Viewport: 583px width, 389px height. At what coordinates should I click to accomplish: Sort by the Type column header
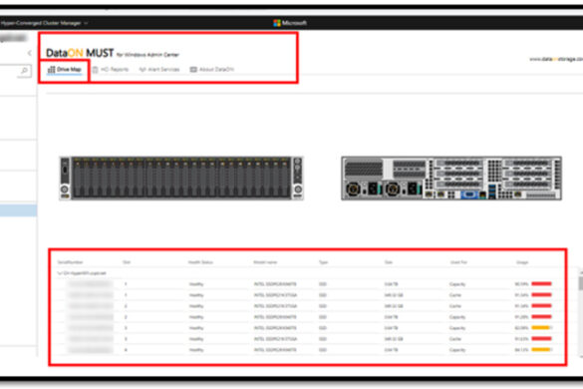tap(323, 262)
